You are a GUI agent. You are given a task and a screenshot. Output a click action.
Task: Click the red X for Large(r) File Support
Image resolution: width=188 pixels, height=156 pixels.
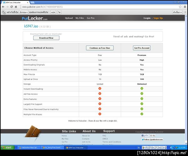tap(100, 104)
